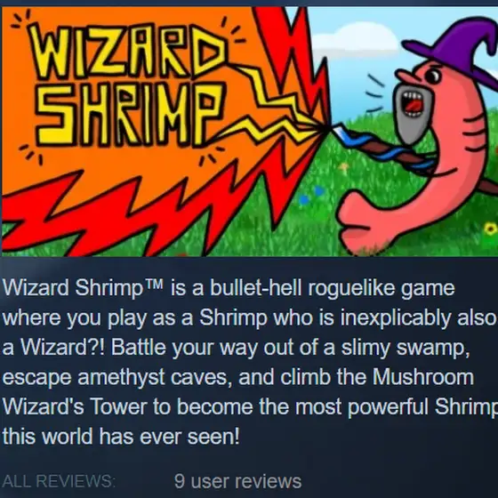Click the blue flowers in the grass
Viewport: 498px width, 498px height.
click(x=311, y=195)
